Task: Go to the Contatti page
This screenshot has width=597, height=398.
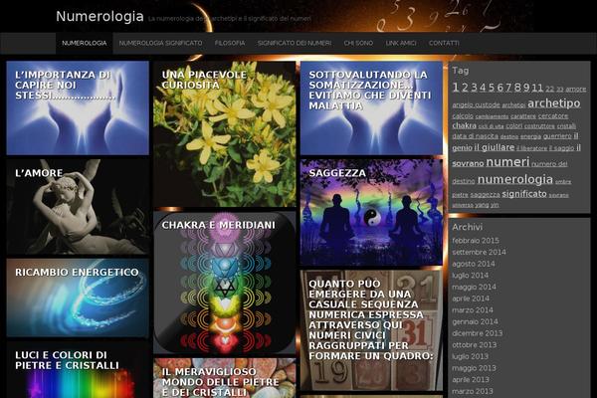Action: point(444,43)
